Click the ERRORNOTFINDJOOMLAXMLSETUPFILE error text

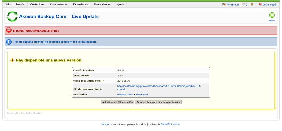(36, 31)
